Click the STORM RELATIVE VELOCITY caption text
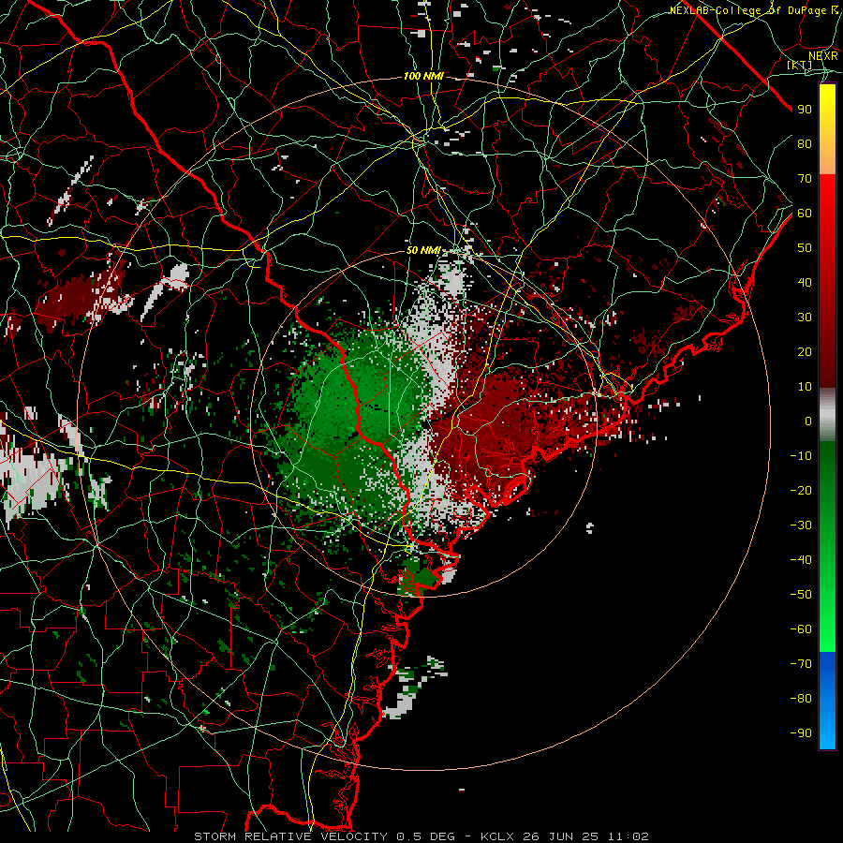Viewport: 843px width, 843px height. [290, 836]
